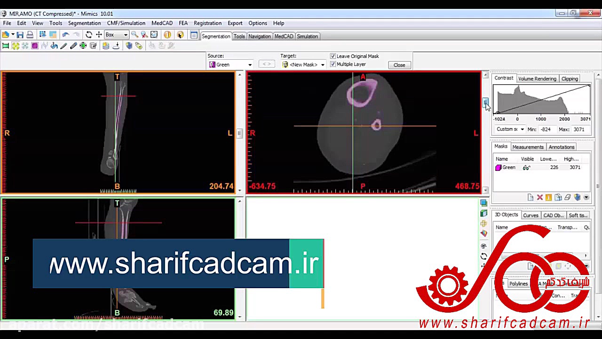The height and width of the screenshot is (339, 602).
Task: Click the eraser icon in Masks panel
Action: point(568,198)
